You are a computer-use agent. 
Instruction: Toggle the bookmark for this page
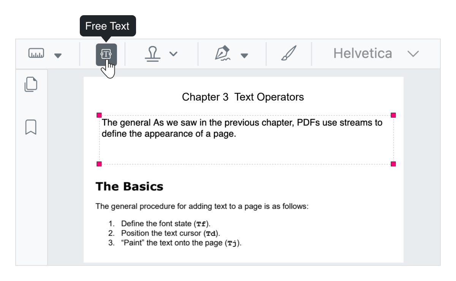point(30,128)
